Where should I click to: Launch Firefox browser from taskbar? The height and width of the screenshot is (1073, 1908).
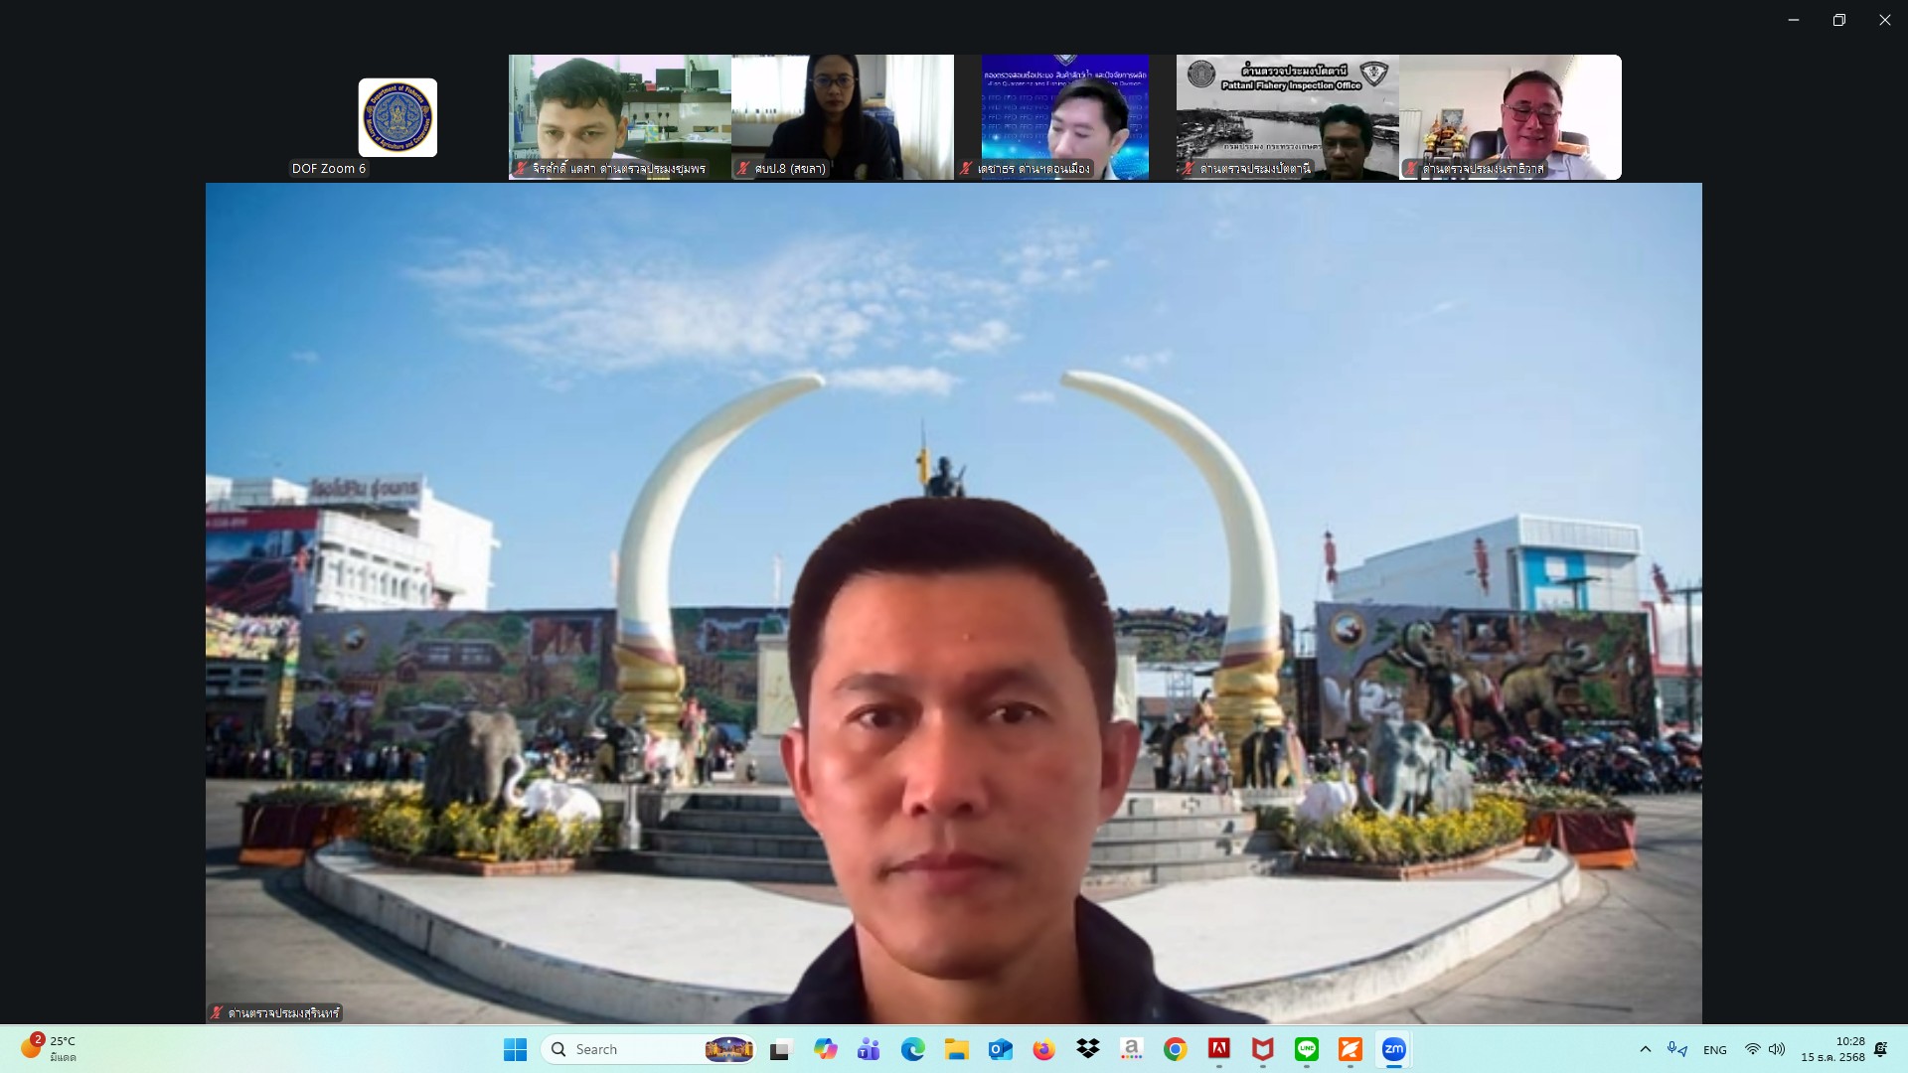[x=1043, y=1049]
